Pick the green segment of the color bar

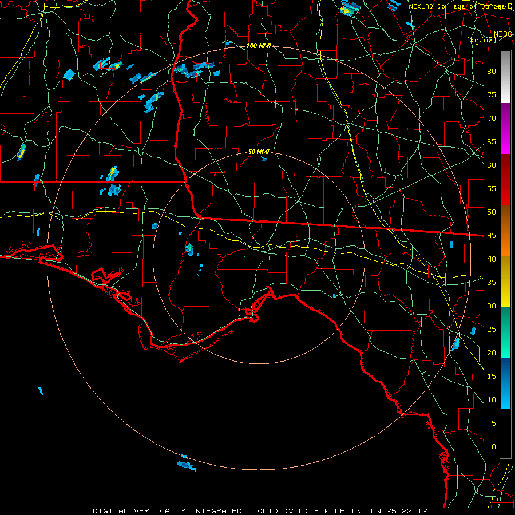505,332
